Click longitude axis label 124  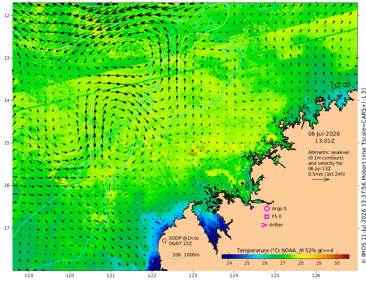pyautogui.click(x=234, y=276)
